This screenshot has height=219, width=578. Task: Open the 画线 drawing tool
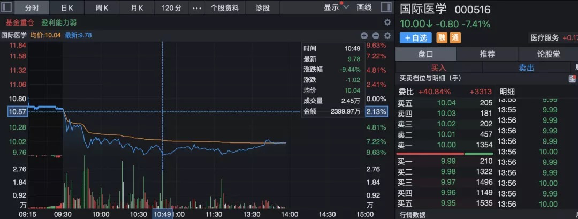[364, 7]
